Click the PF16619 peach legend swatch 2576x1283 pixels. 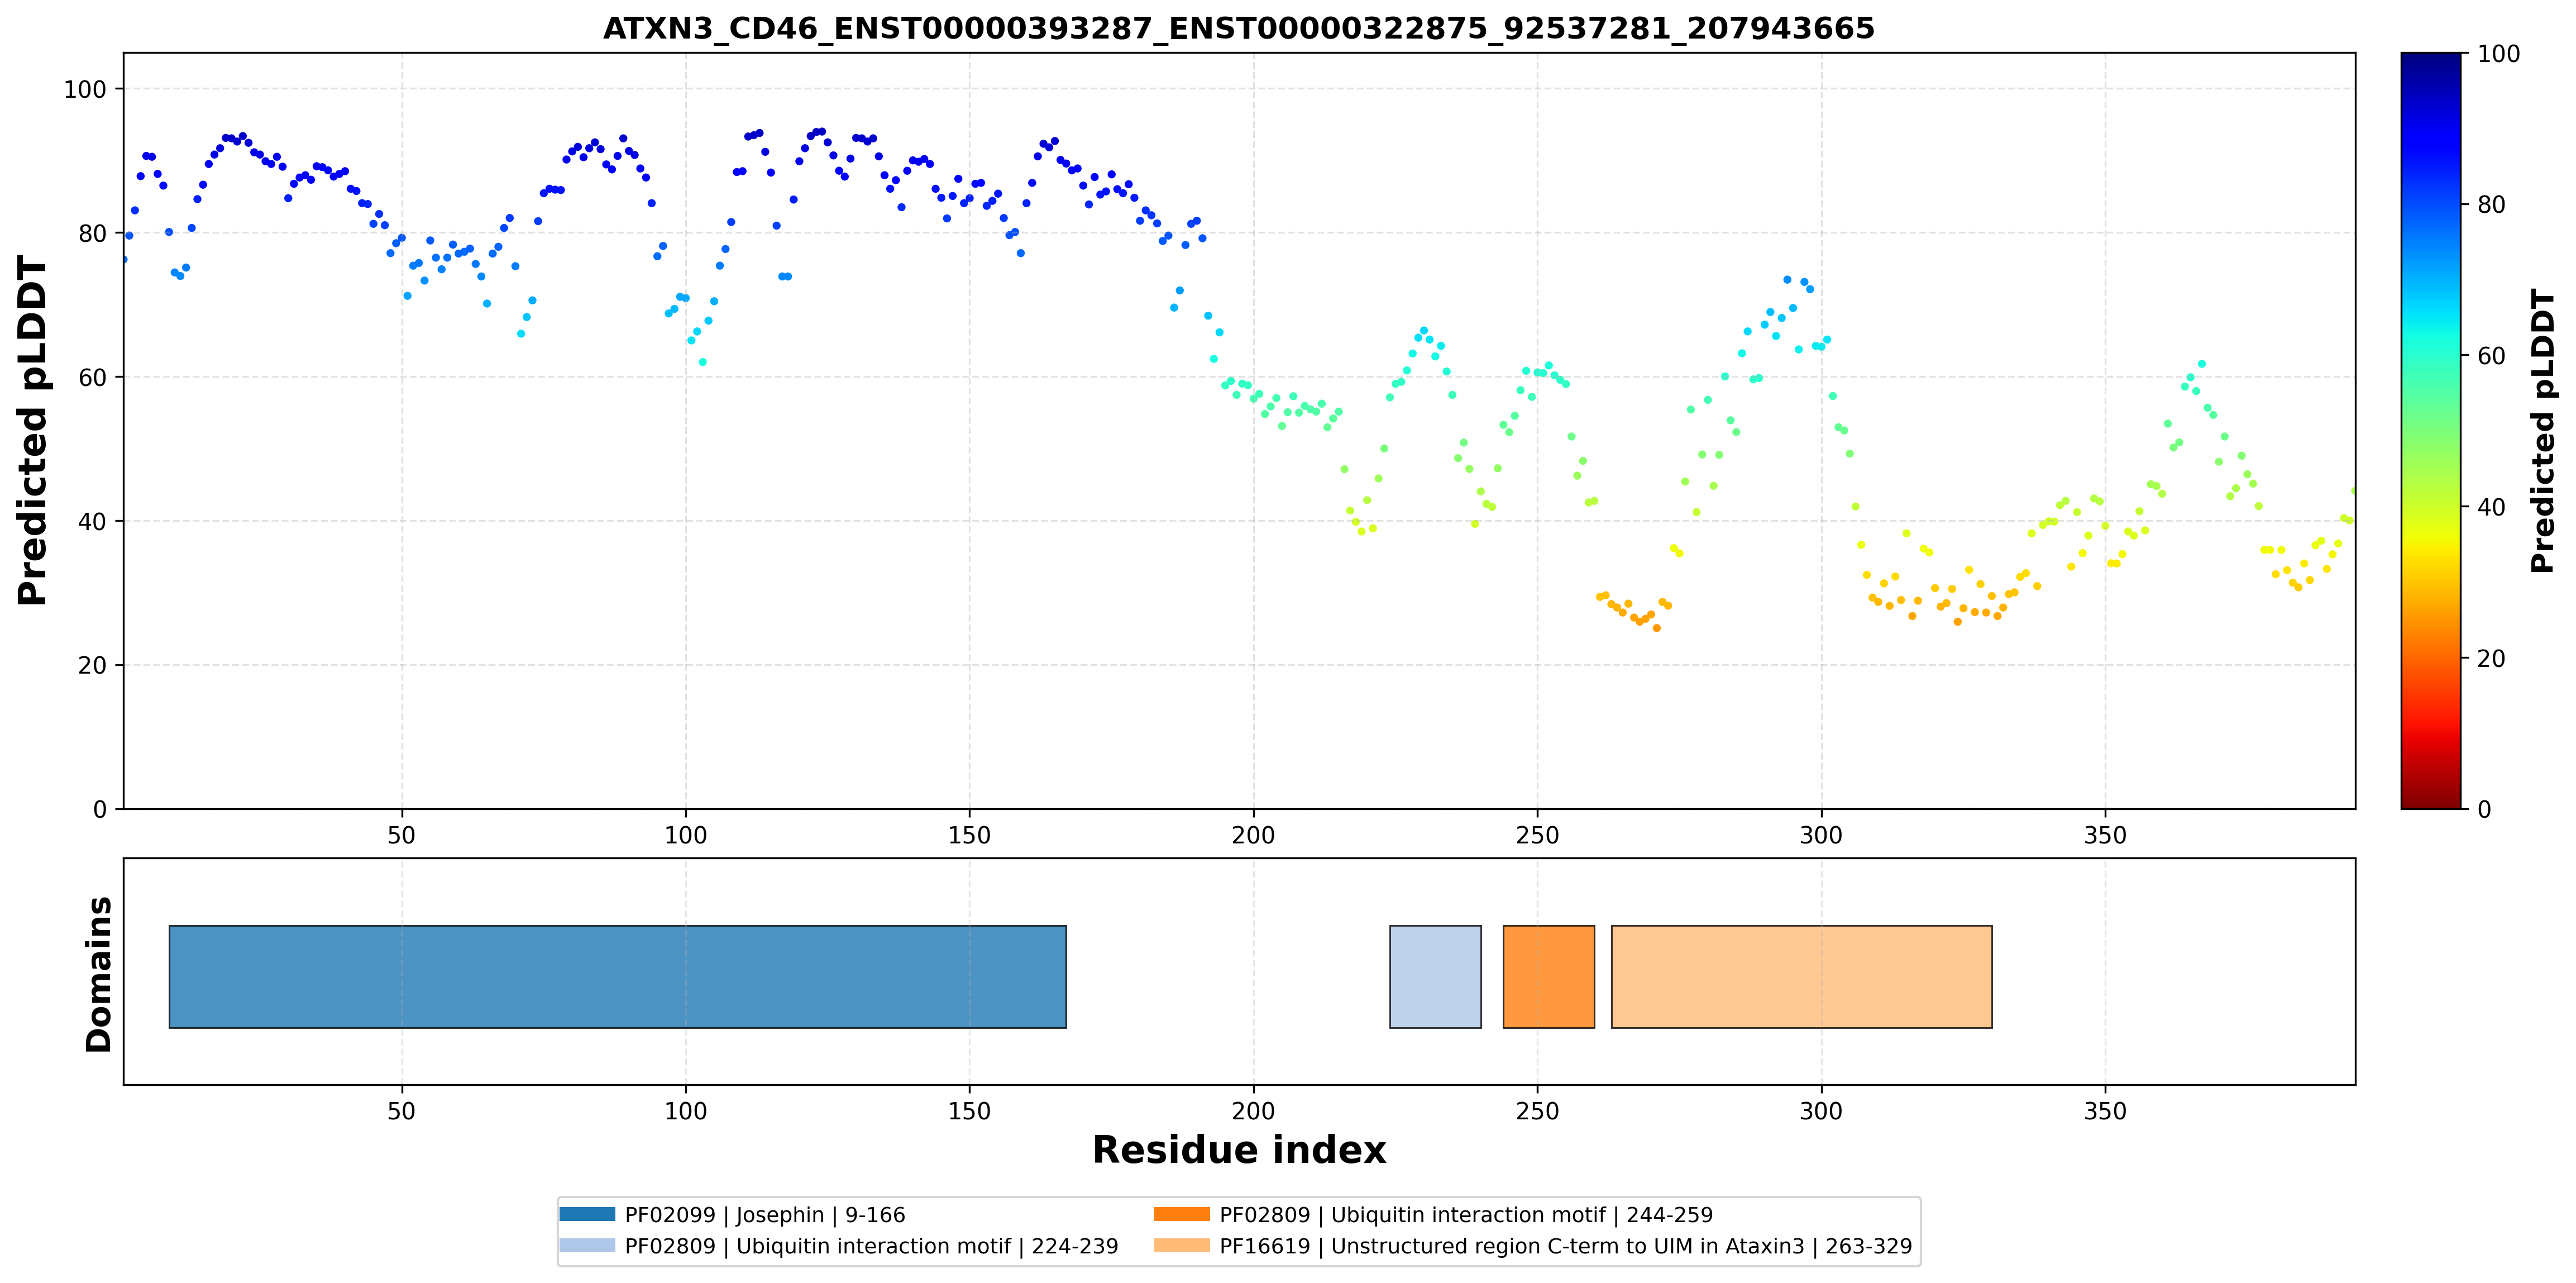[1181, 1245]
